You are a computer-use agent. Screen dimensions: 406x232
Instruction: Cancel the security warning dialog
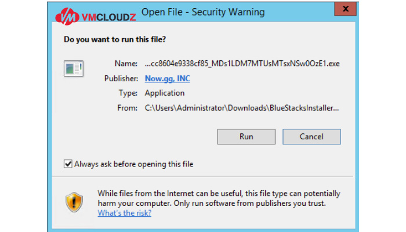click(x=311, y=136)
